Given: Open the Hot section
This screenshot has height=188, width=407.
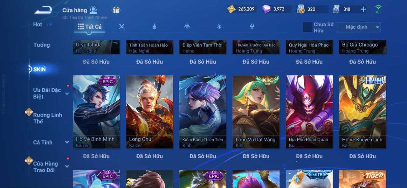Looking at the screenshot, I should coord(38,24).
